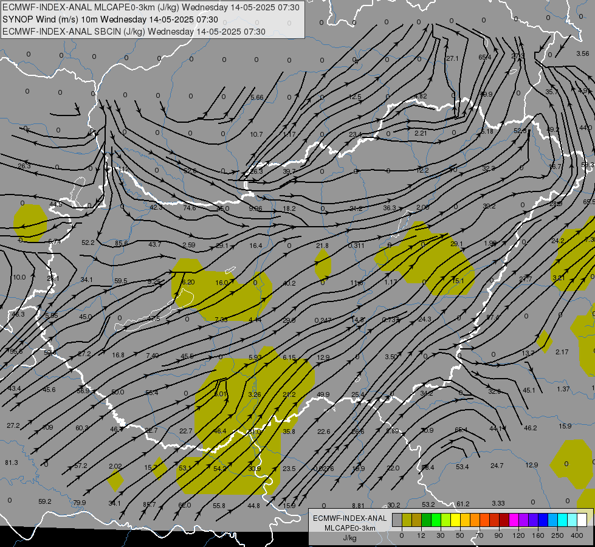The image size is (595, 547).
Task: Select the dark green legend swatch
Action: pyautogui.click(x=427, y=520)
